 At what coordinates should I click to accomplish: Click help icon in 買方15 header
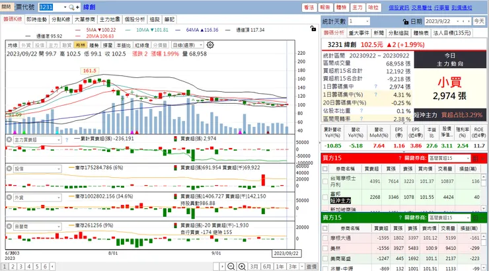coord(400,158)
